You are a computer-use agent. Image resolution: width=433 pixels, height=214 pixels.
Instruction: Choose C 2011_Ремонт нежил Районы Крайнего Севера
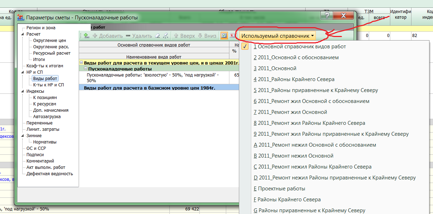click(312, 167)
